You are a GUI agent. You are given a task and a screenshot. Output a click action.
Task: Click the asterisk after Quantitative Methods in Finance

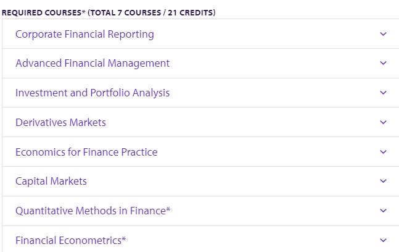click(x=168, y=209)
